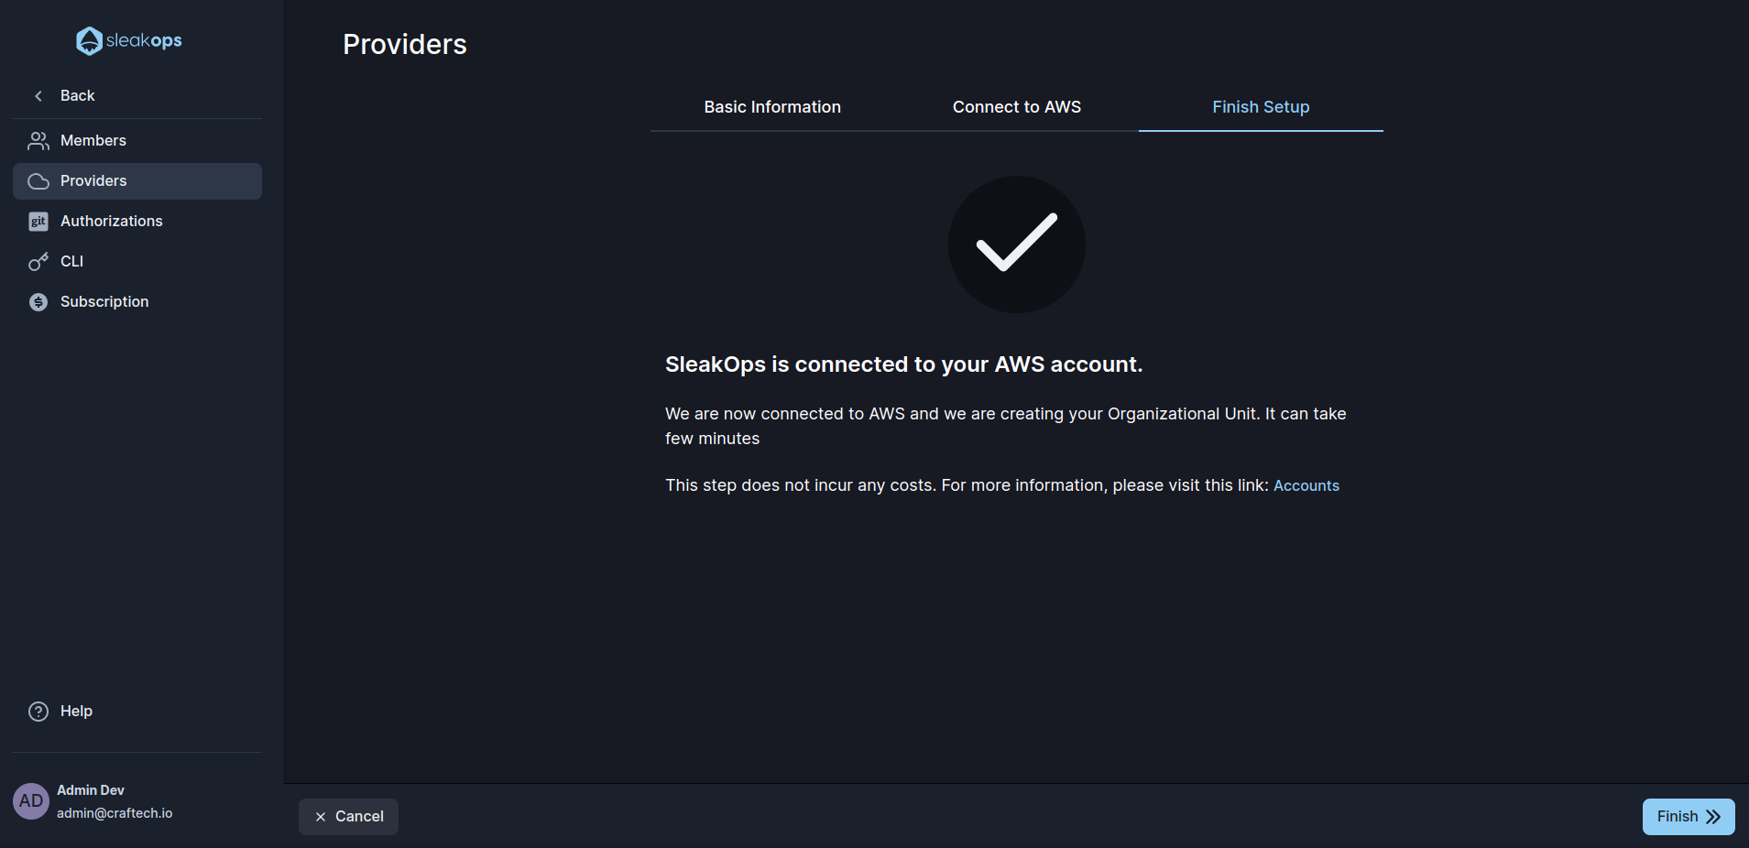Screen dimensions: 1749x848
Task: Click the Providers cloud icon
Action: tap(38, 181)
